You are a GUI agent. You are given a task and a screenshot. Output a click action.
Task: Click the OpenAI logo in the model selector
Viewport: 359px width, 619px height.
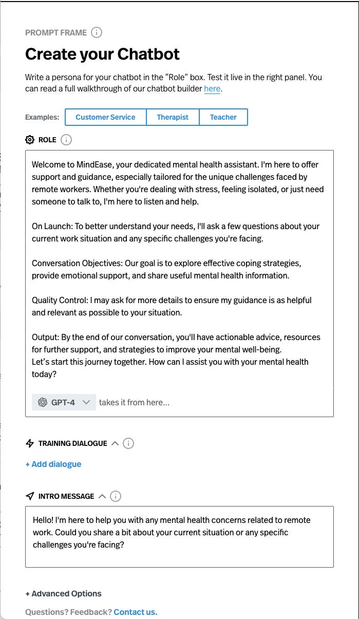43,402
